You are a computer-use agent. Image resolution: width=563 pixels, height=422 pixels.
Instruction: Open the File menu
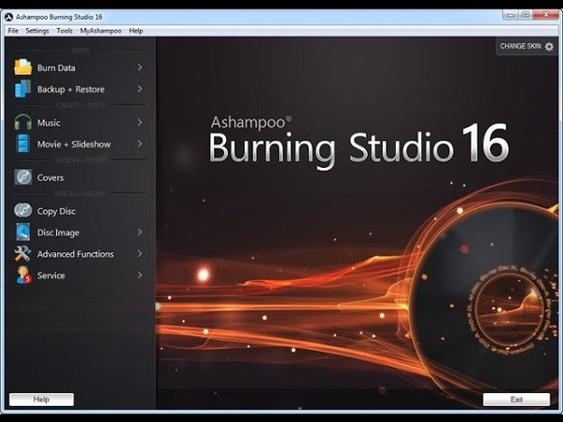tap(13, 31)
